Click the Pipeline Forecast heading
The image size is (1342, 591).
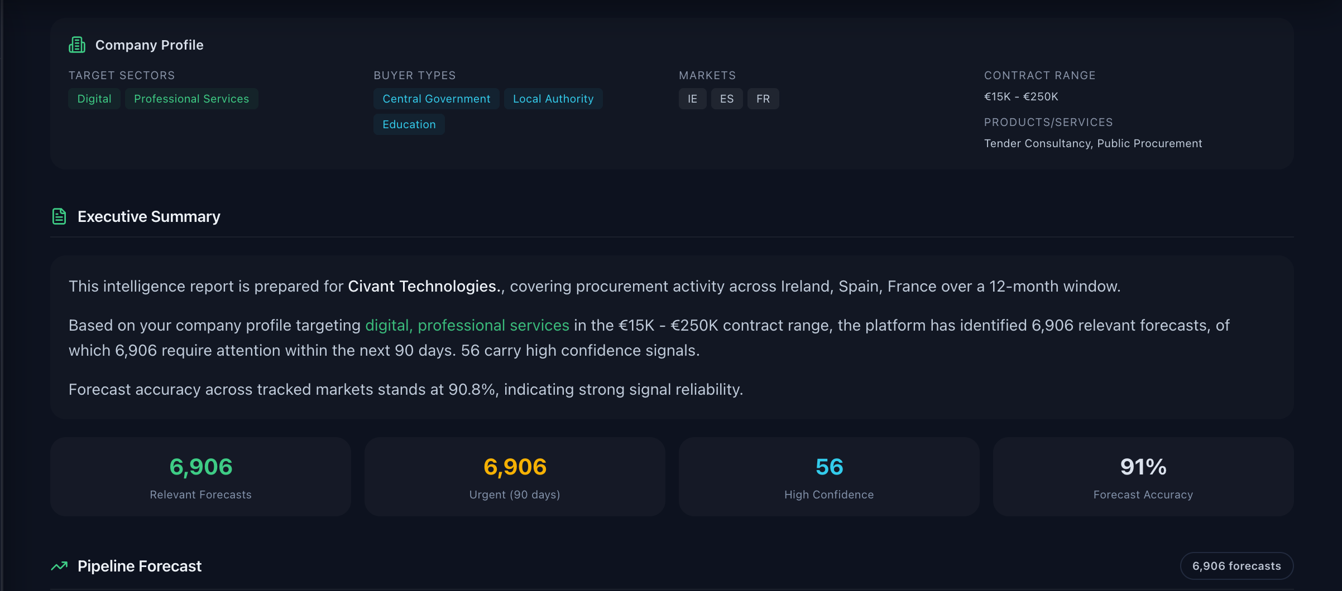click(140, 566)
